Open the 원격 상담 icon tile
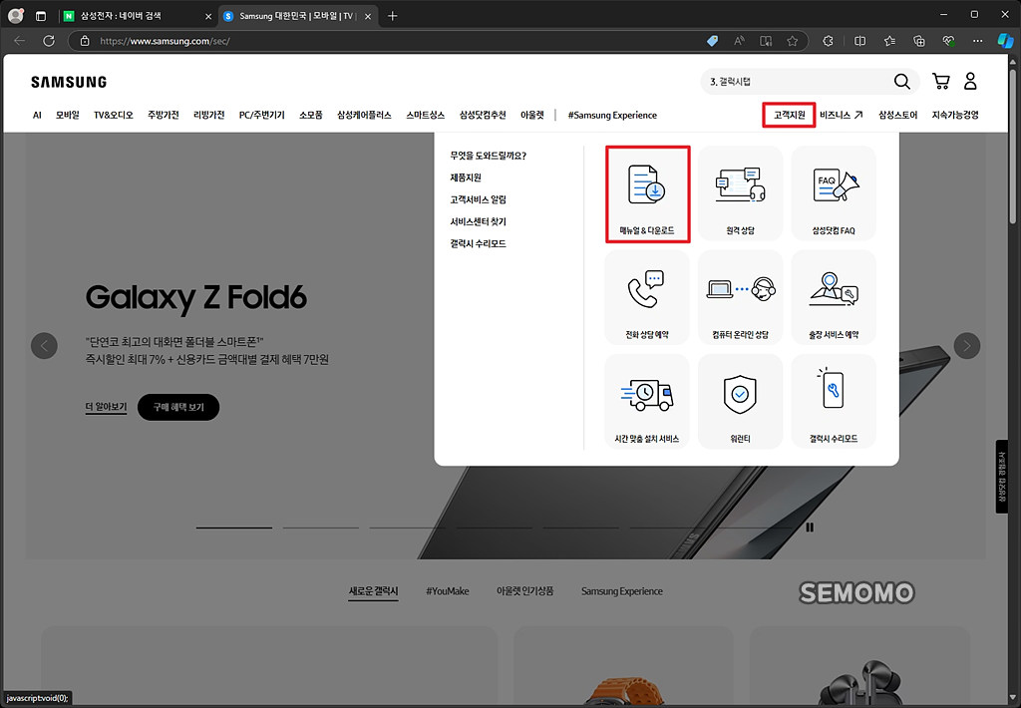Image resolution: width=1021 pixels, height=708 pixels. point(741,193)
